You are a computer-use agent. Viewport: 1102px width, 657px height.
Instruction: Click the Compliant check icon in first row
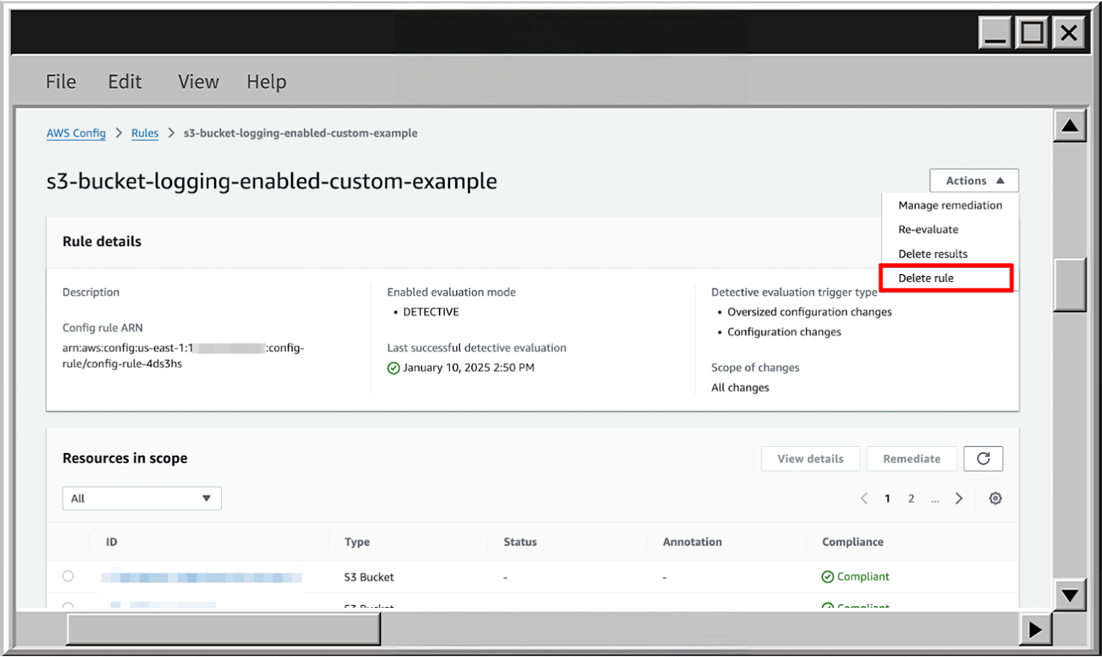(828, 576)
